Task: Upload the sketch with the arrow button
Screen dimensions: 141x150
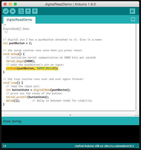Action: (13, 11)
